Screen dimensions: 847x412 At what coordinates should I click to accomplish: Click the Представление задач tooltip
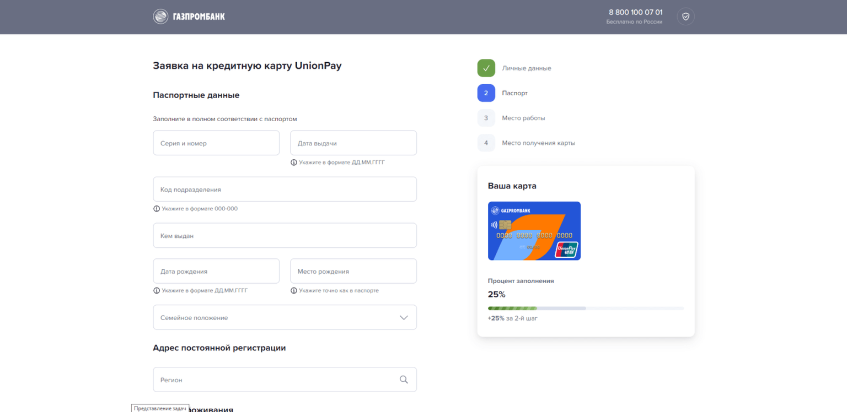[160, 408]
